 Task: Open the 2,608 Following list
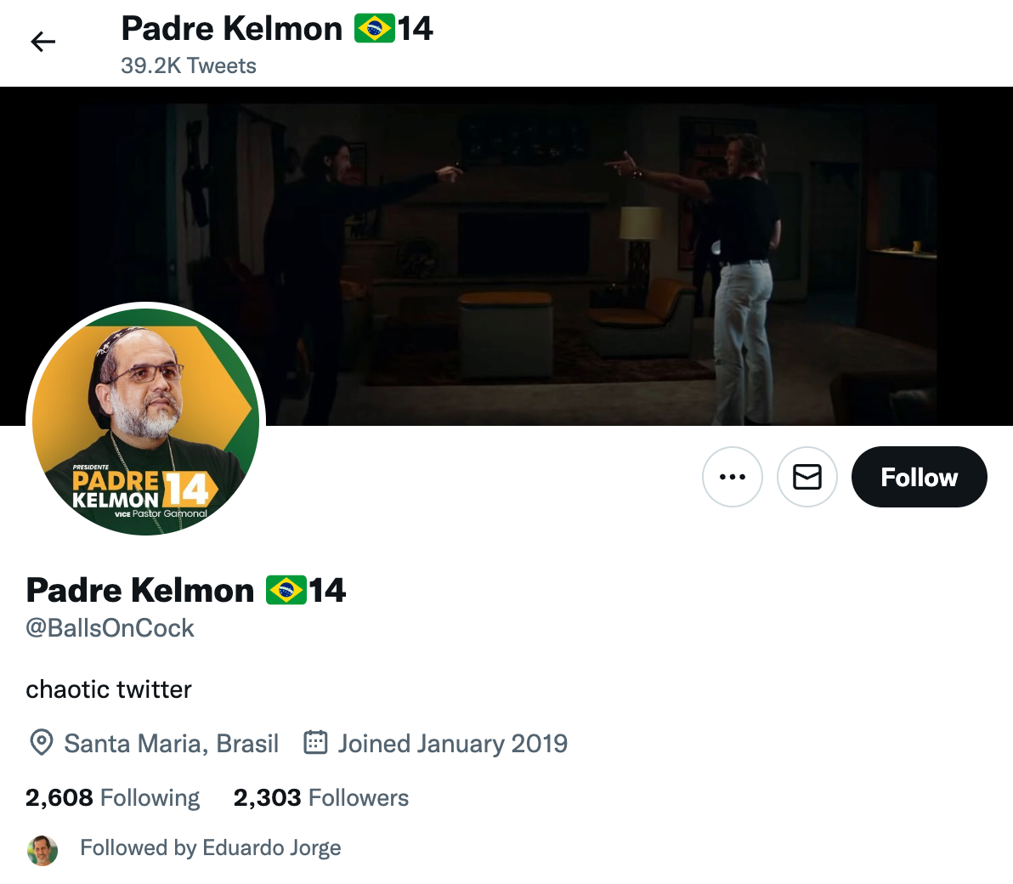click(112, 797)
